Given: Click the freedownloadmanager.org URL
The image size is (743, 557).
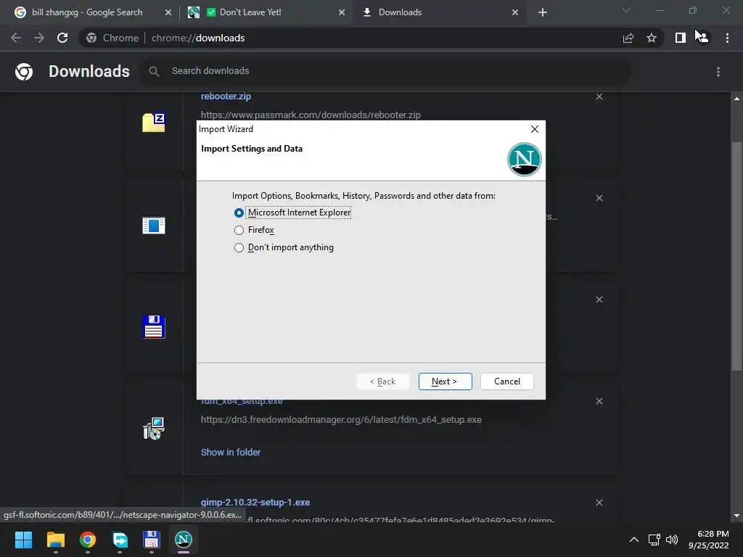Looking at the screenshot, I should tap(341, 420).
